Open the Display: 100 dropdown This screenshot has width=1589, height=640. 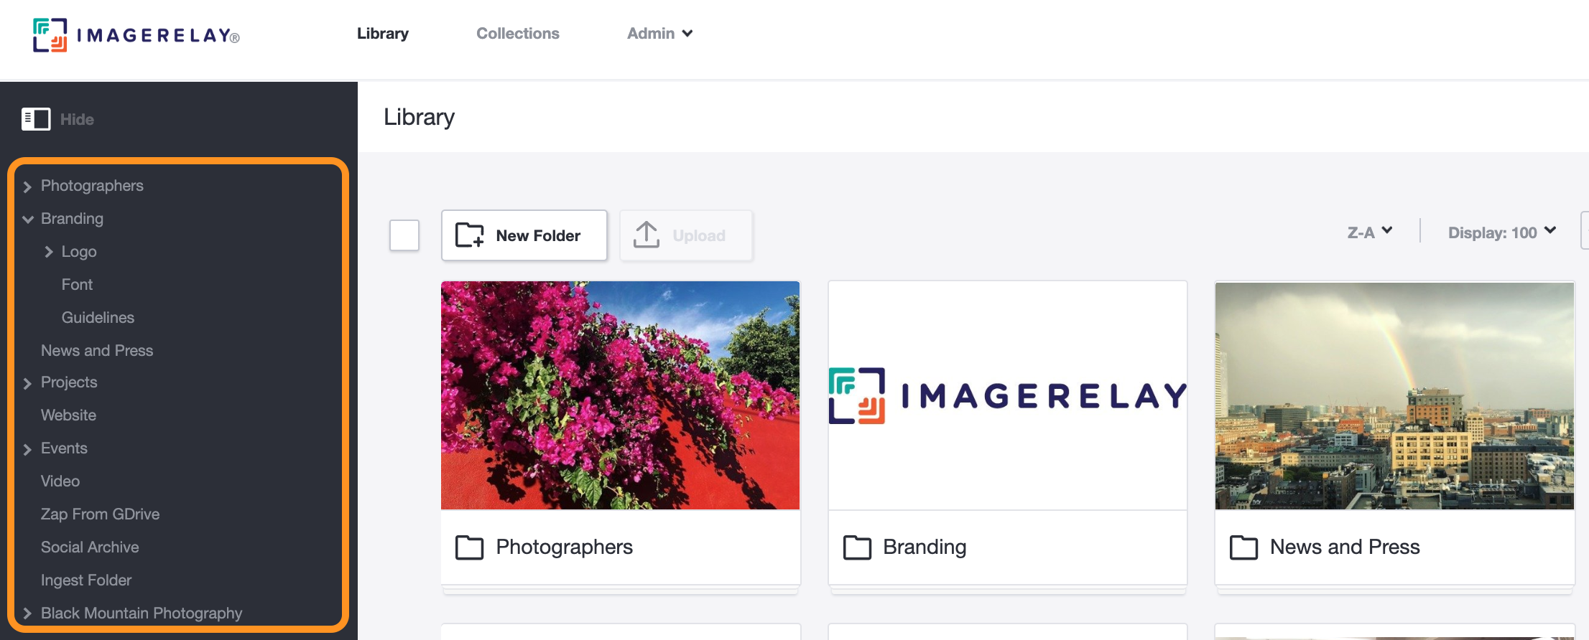[1502, 232]
